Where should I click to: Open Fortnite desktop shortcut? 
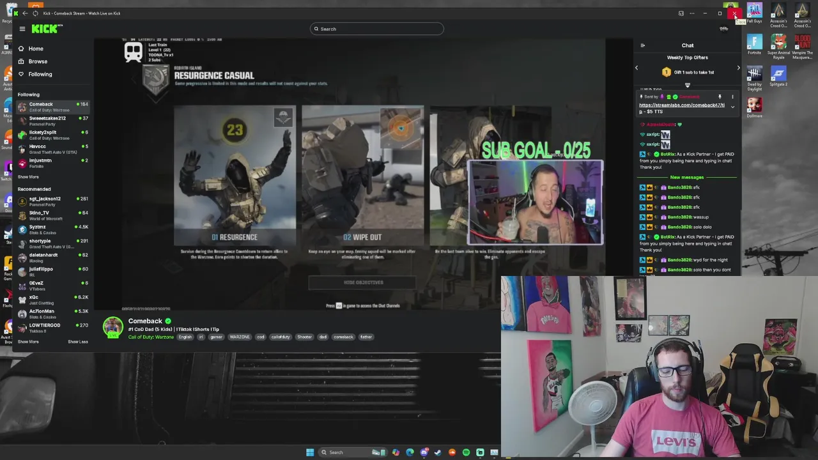click(755, 45)
